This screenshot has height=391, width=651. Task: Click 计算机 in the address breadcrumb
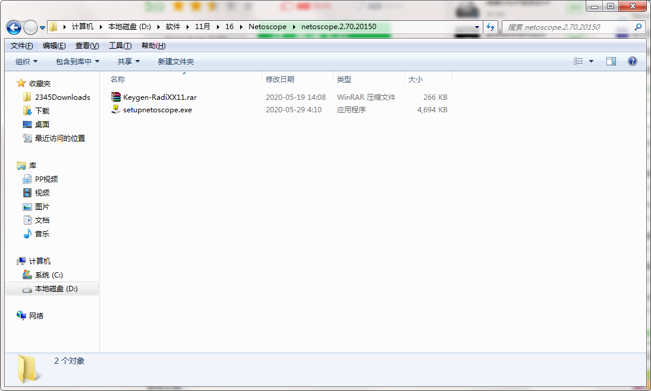[82, 27]
